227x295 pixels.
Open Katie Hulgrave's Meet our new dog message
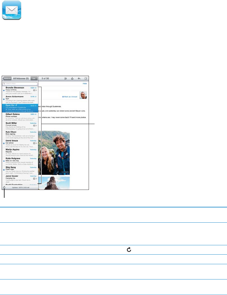pos(20,161)
